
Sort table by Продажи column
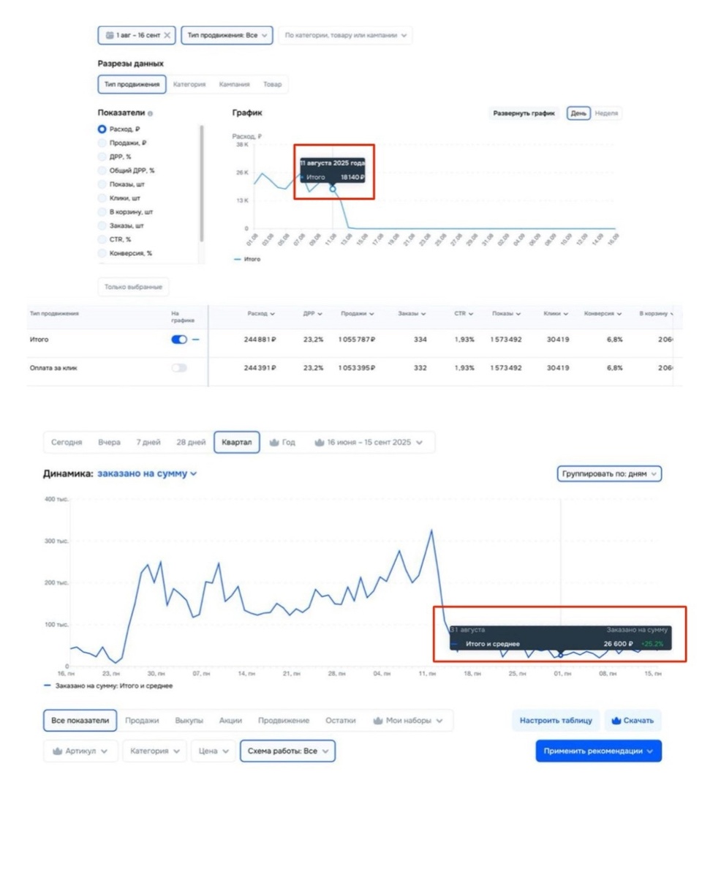click(358, 314)
